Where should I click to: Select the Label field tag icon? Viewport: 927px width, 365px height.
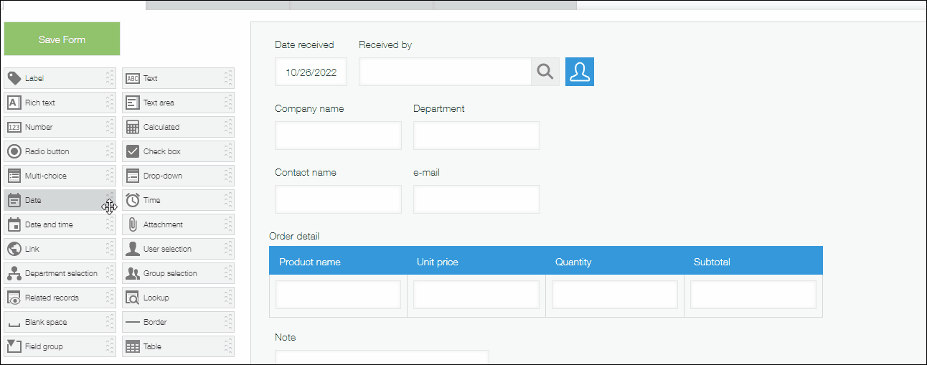[14, 78]
